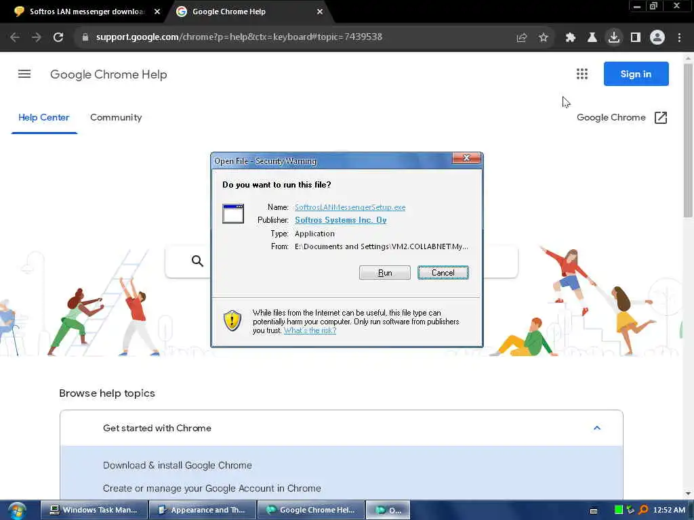Open the Extensions puzzle icon
The height and width of the screenshot is (520, 694).
[x=571, y=38]
